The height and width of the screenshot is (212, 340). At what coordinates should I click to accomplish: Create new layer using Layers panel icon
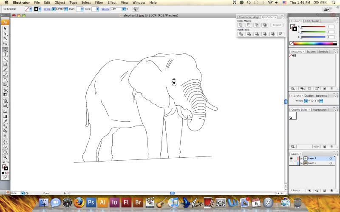[x=324, y=191]
